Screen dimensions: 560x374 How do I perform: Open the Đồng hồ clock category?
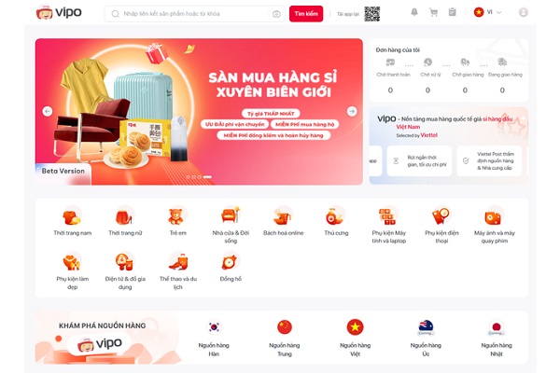(230, 262)
